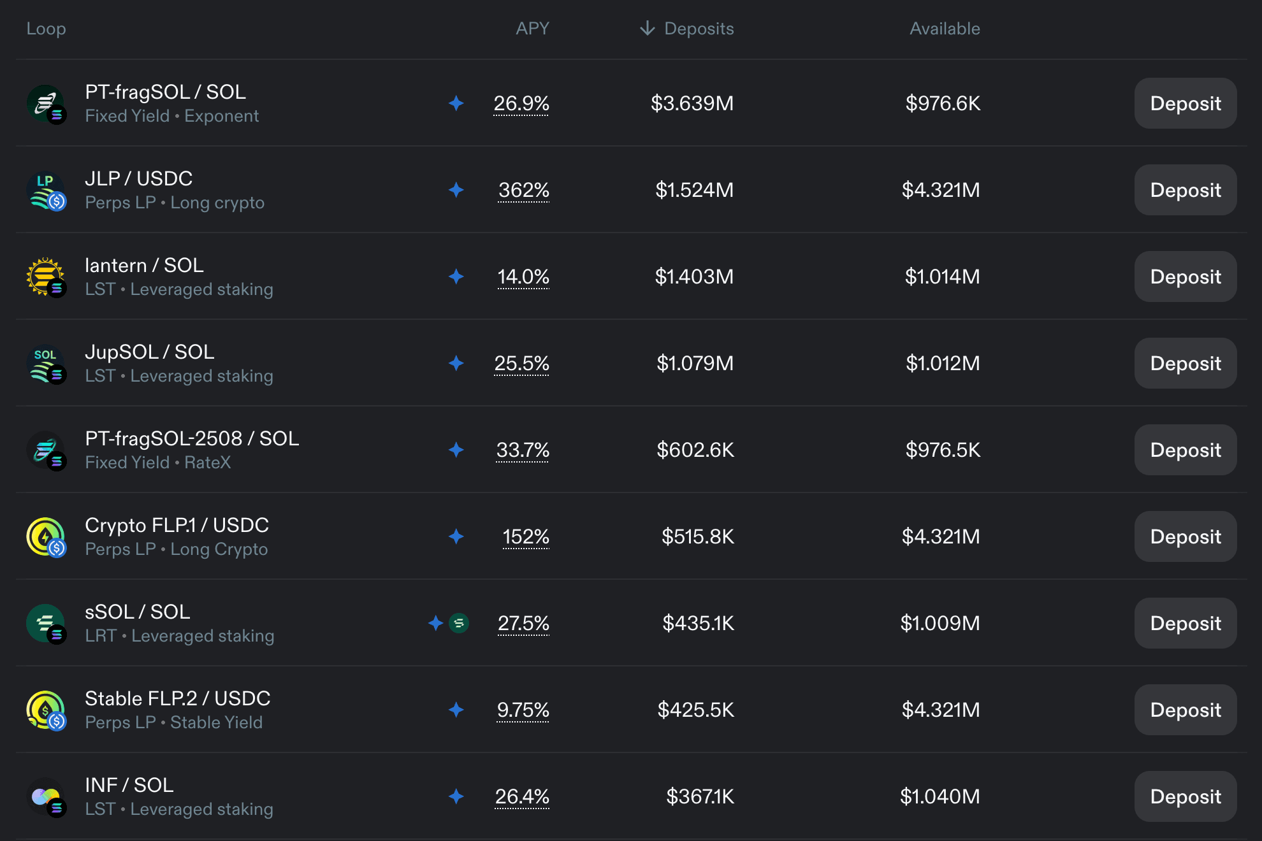The width and height of the screenshot is (1262, 841).
Task: Click the Crypto FLP.1 / USDC icon
Action: 46,537
